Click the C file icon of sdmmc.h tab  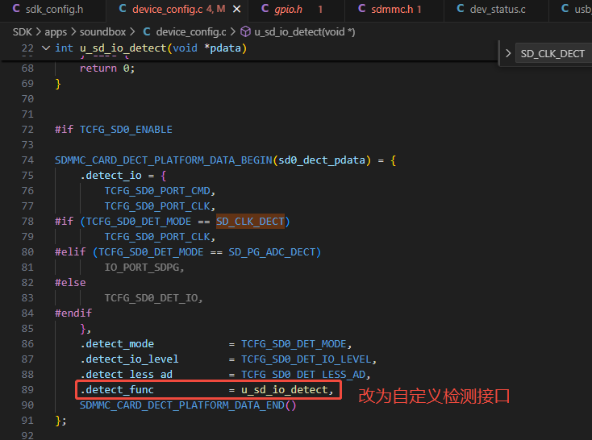[361, 9]
